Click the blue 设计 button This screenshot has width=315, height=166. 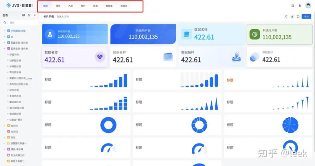[x=306, y=17]
